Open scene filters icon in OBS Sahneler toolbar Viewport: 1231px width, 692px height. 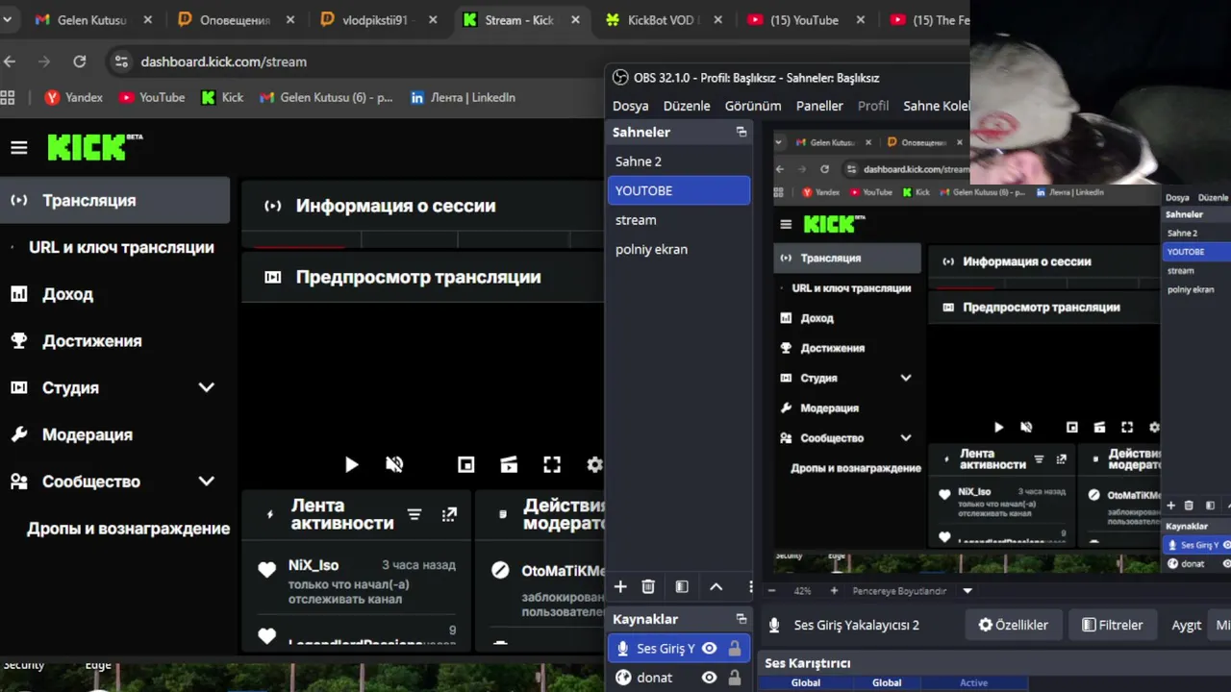coord(682,586)
